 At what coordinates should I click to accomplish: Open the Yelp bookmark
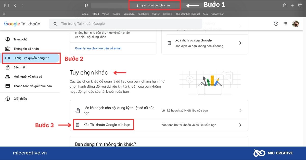click(205, 14)
